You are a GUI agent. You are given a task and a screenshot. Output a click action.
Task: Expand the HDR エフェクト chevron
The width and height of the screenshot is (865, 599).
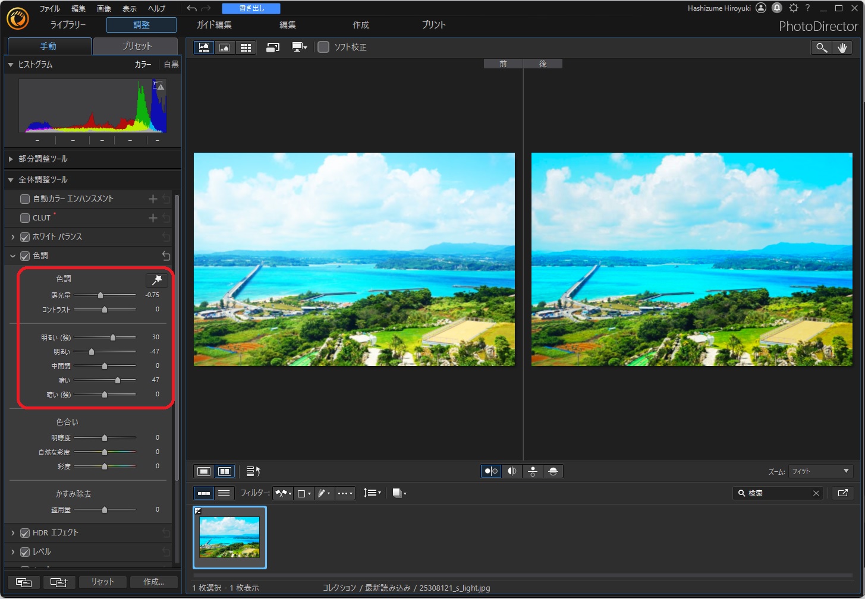coord(13,533)
